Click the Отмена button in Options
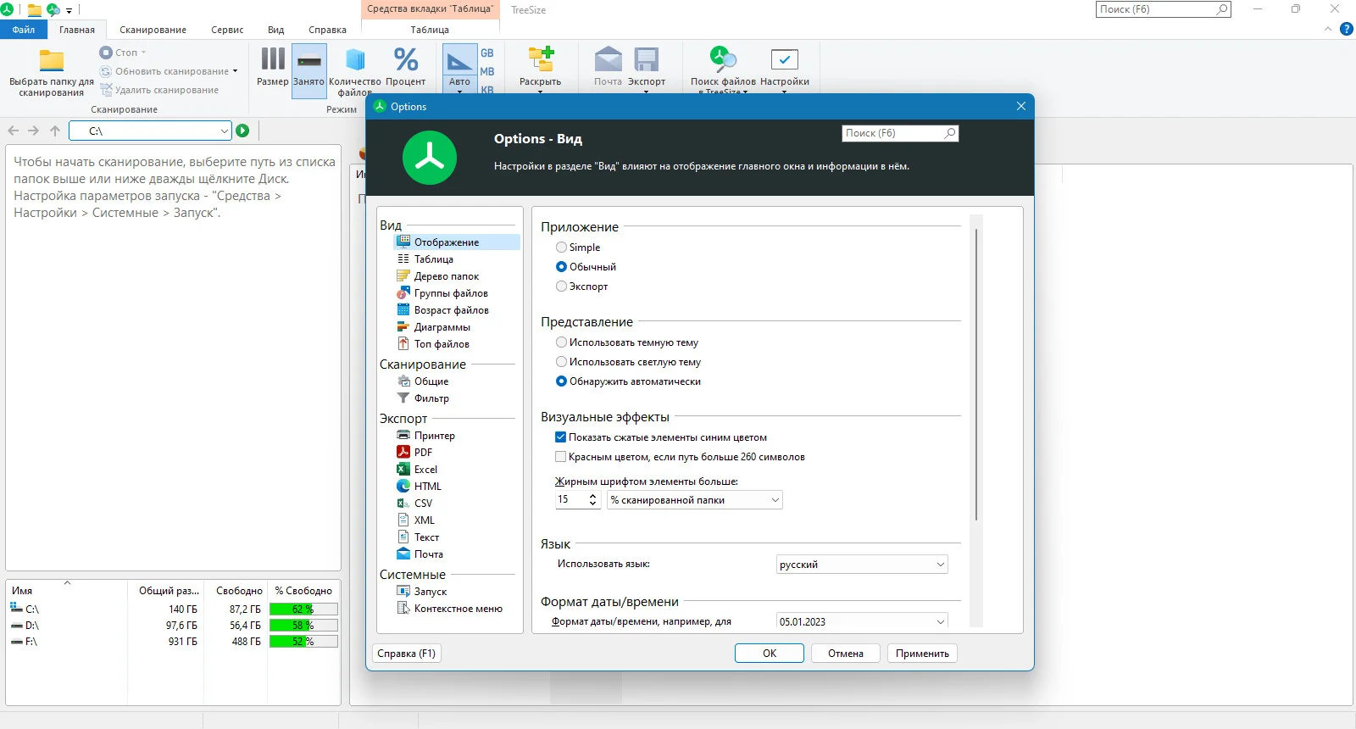Image resolution: width=1356 pixels, height=729 pixels. point(846,654)
